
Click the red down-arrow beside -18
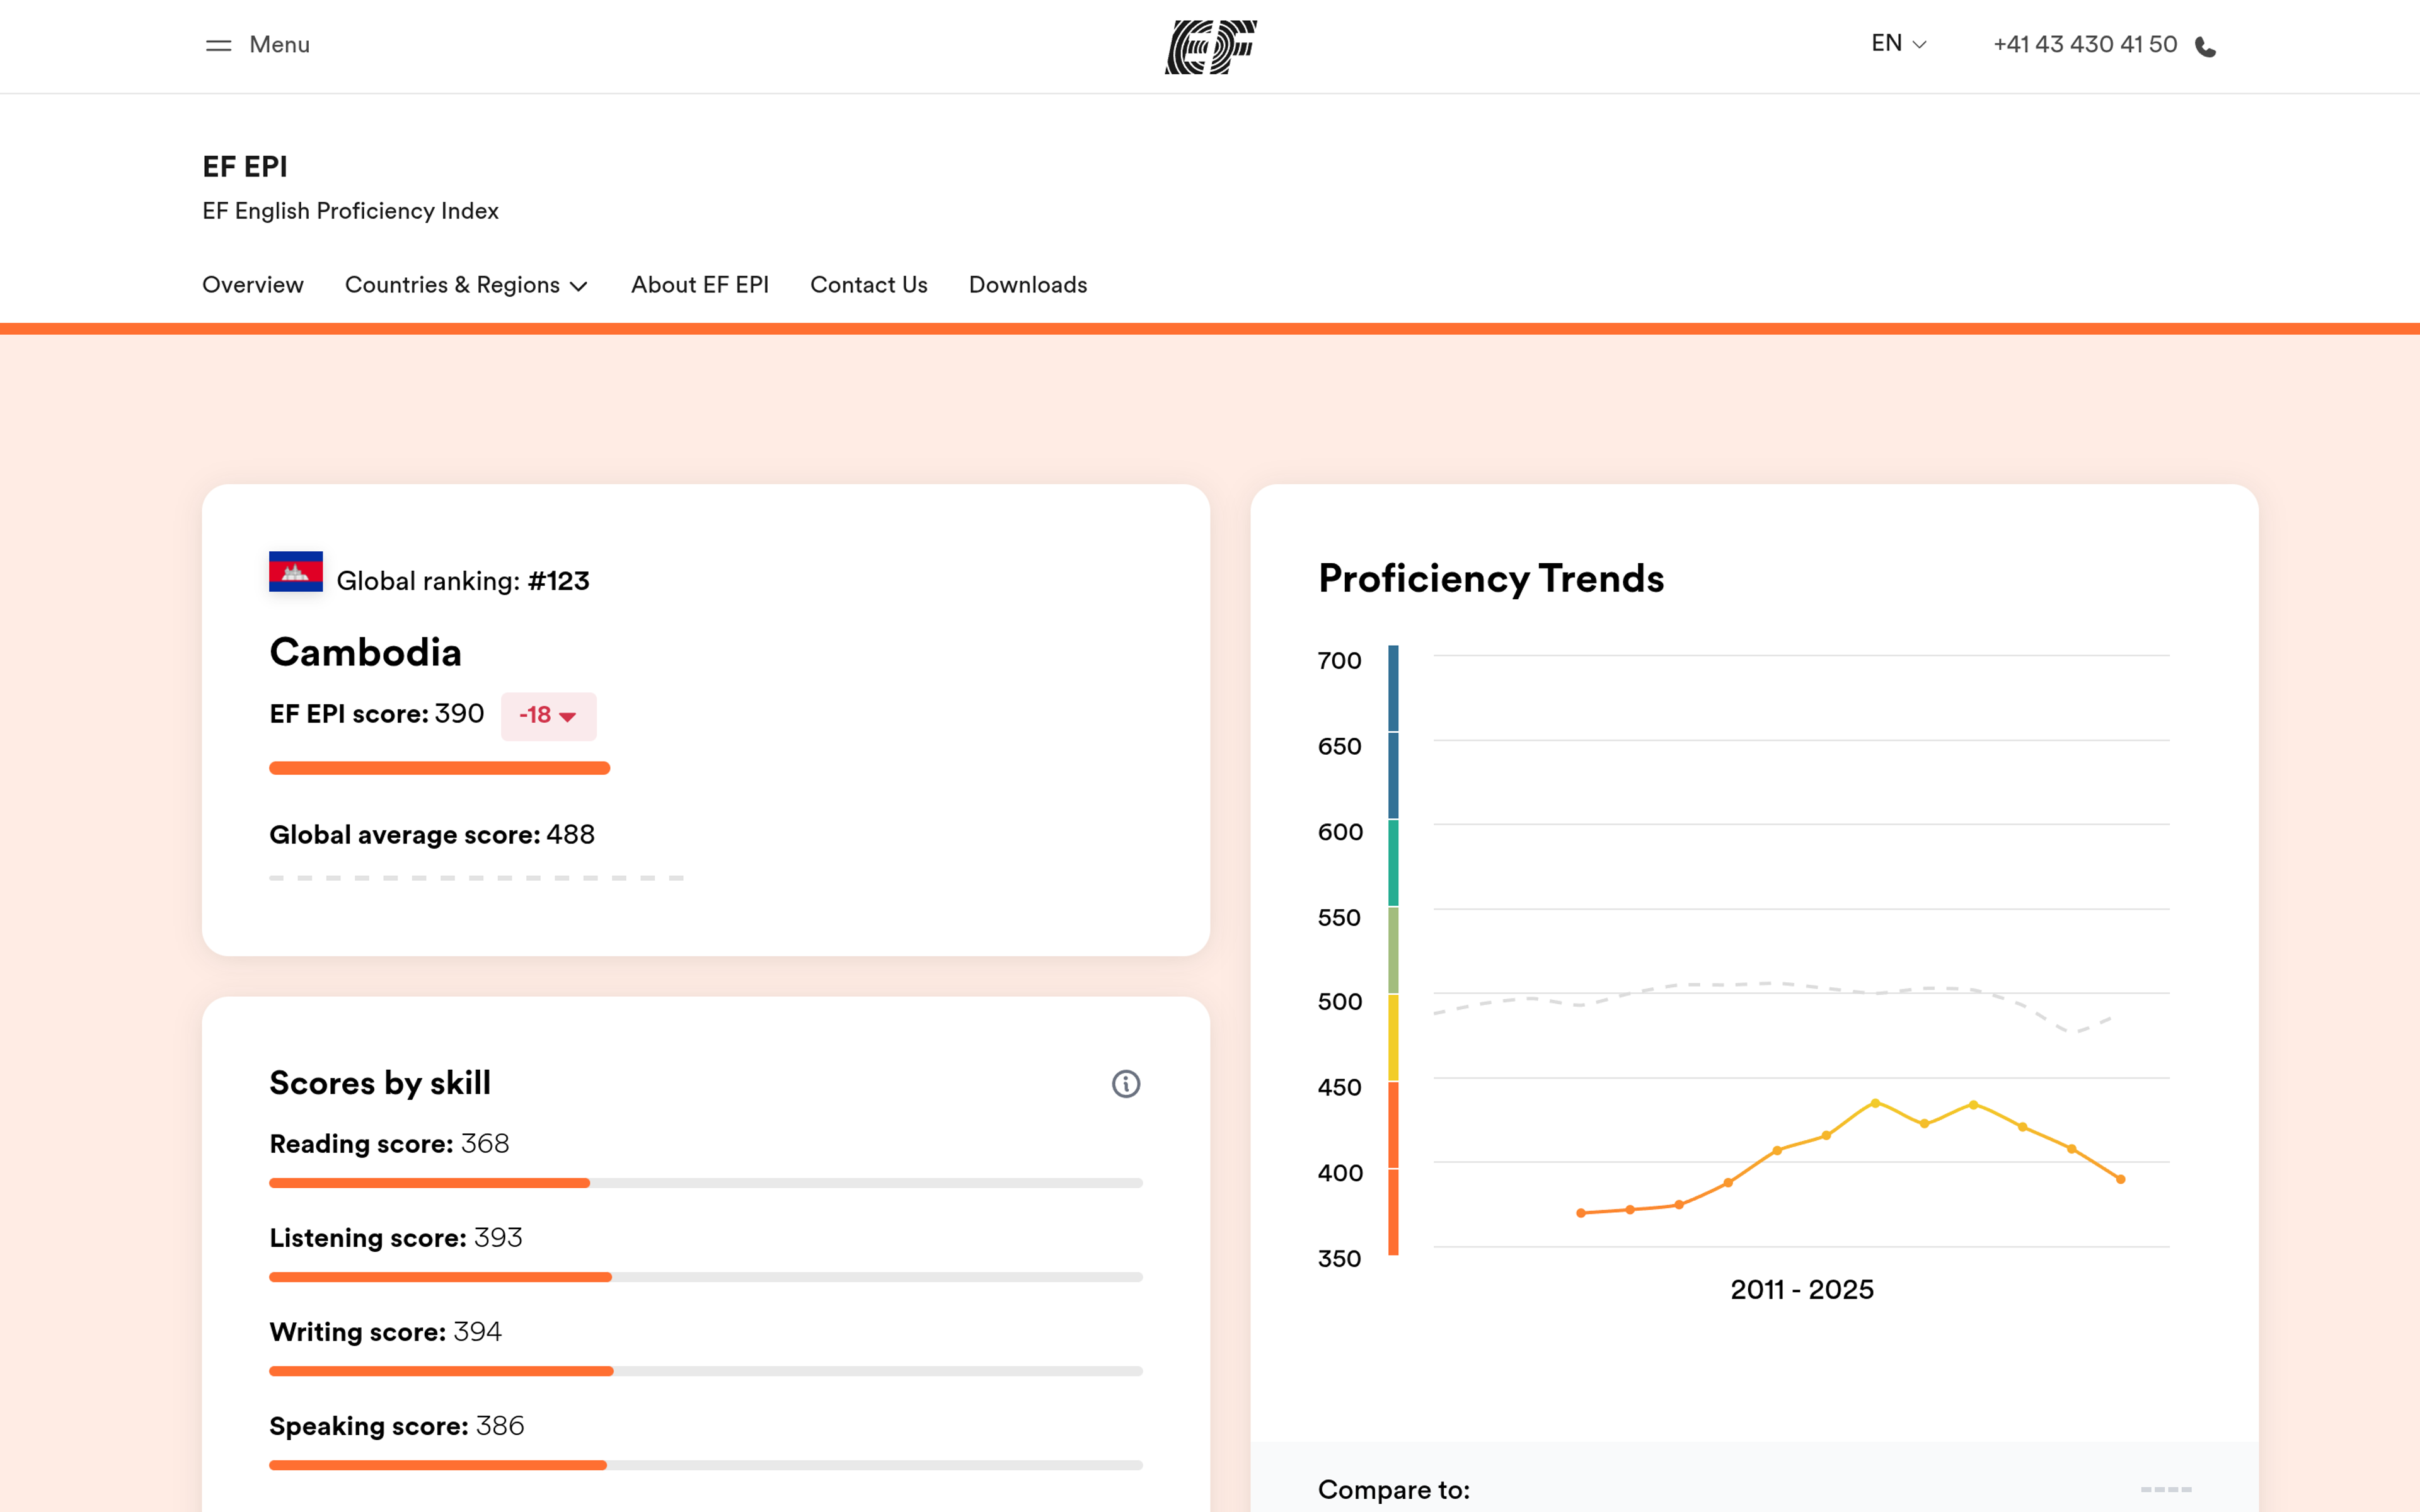click(x=568, y=717)
